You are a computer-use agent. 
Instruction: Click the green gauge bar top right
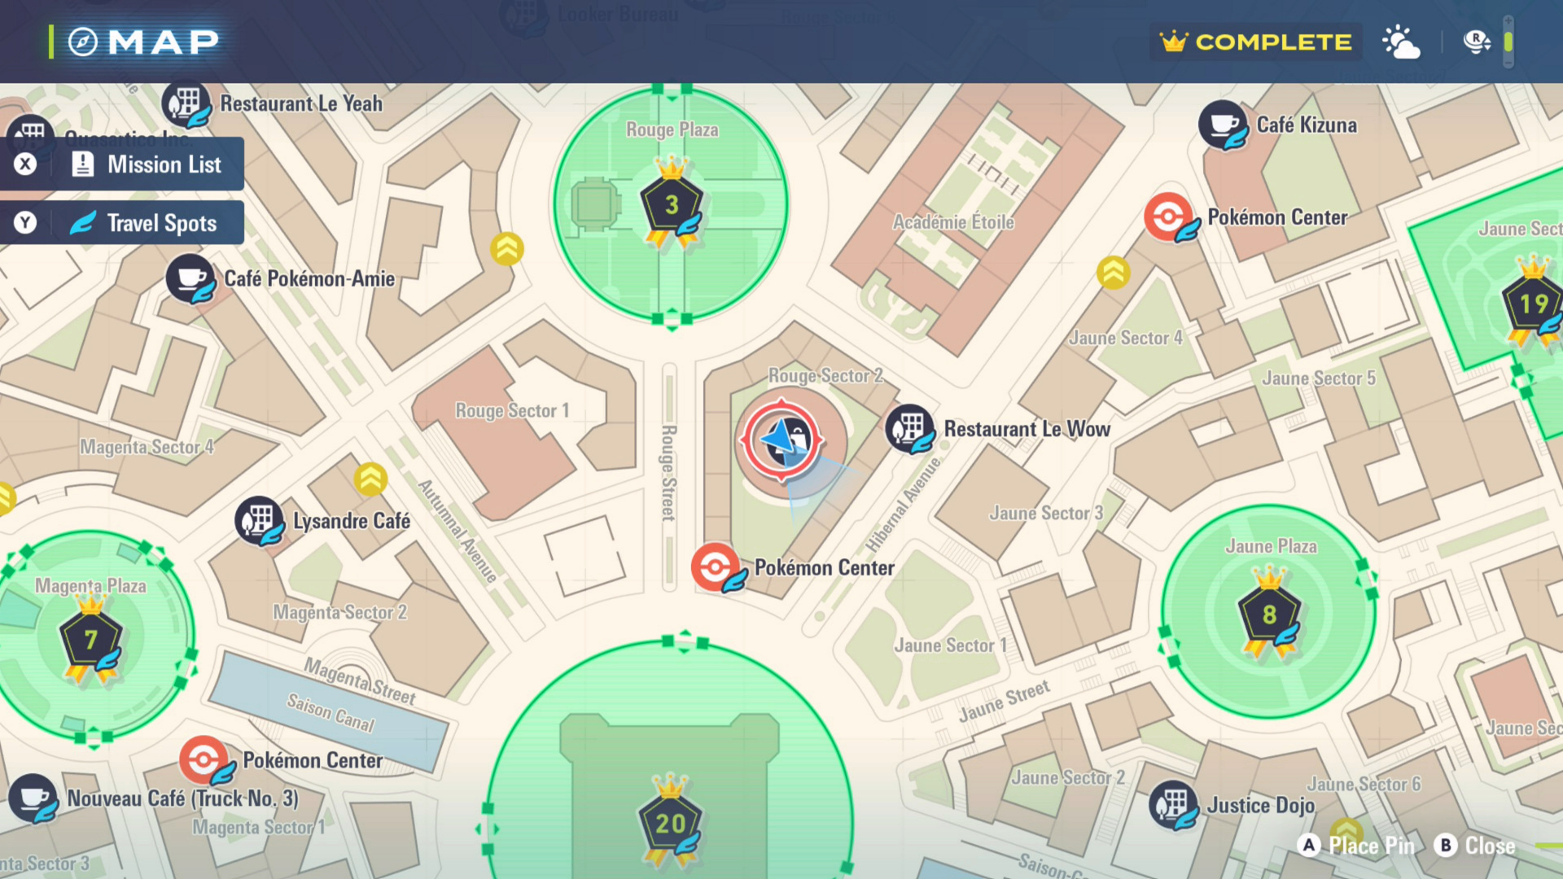coord(1508,42)
